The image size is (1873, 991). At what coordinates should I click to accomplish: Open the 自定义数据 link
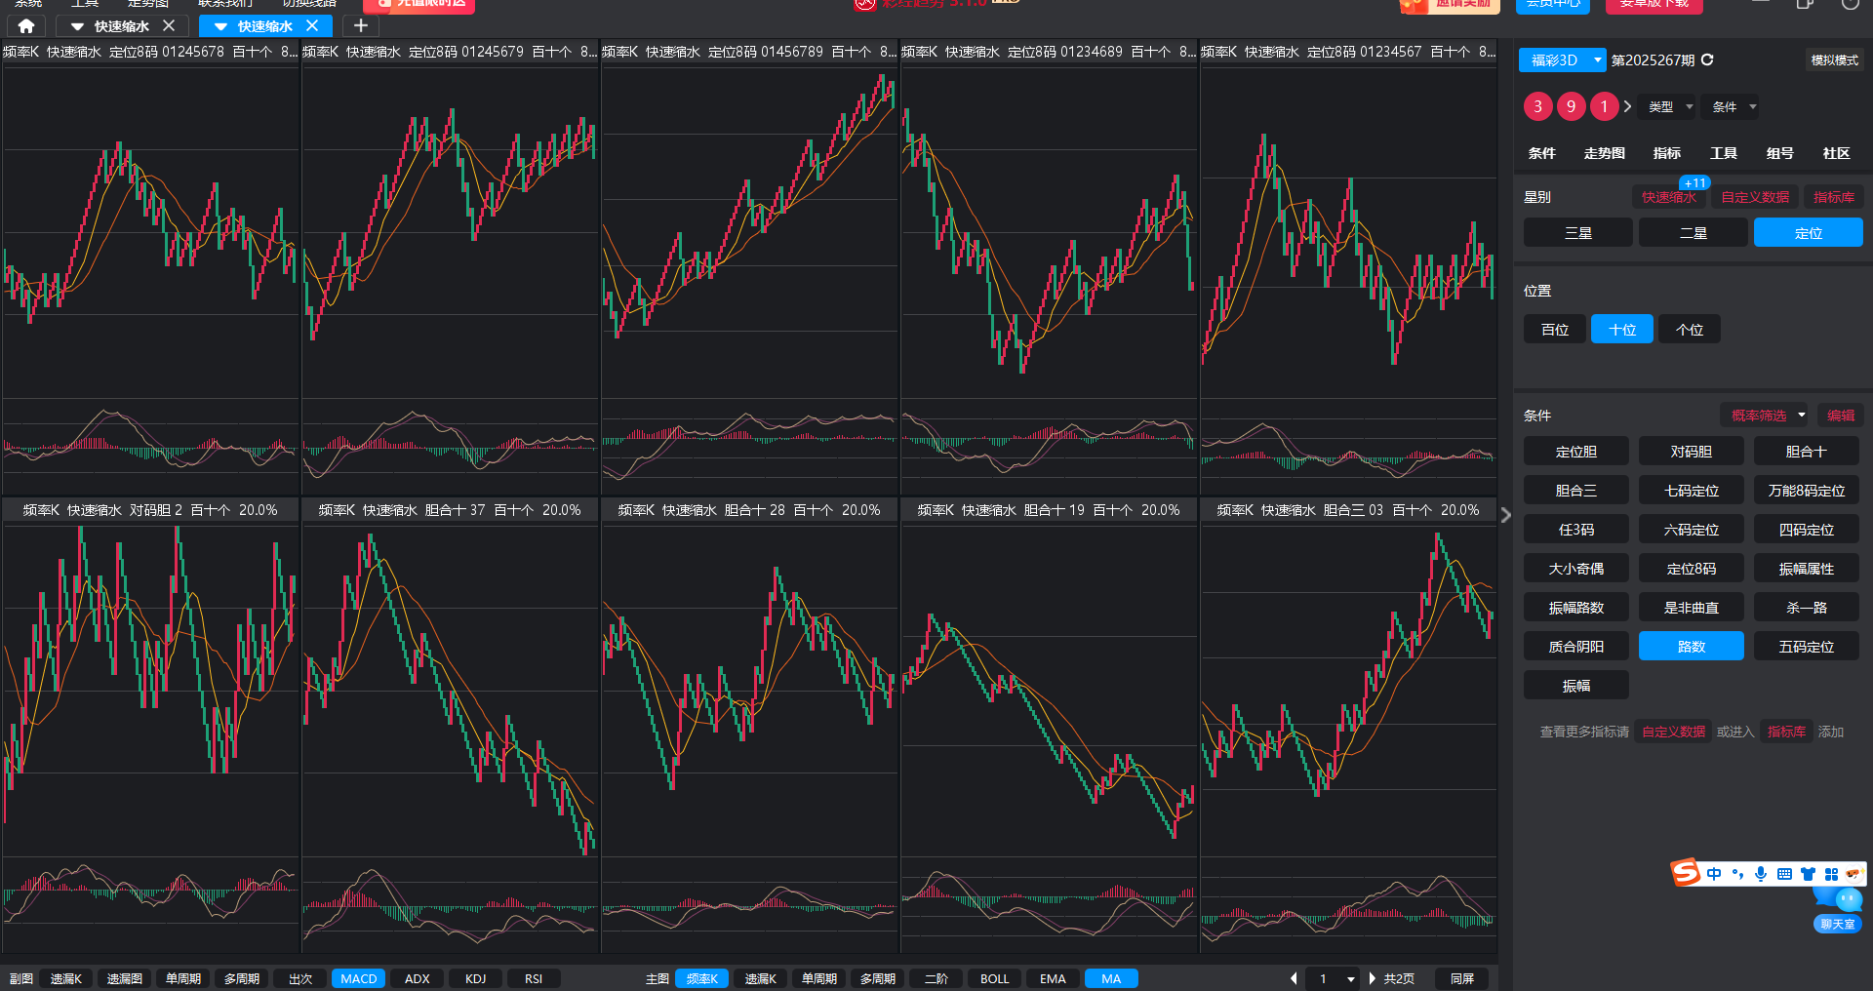[x=1754, y=197]
